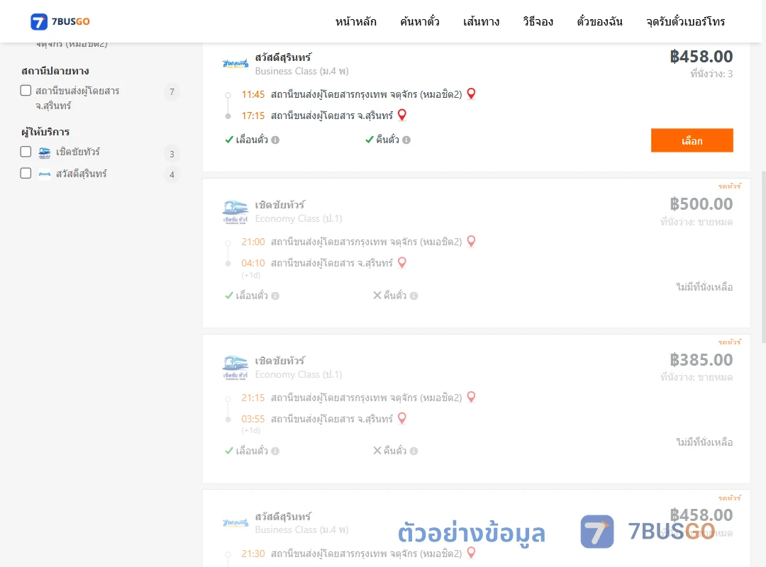The height and width of the screenshot is (567, 766).
Task: Click map pin beside 21:00 departure station
Action: tap(471, 241)
